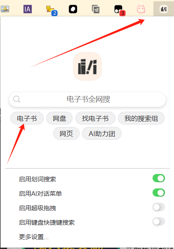Open the pink cat face extension
The image size is (174, 249).
coord(141,9)
